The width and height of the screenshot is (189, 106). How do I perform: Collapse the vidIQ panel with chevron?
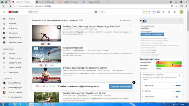[180, 21]
